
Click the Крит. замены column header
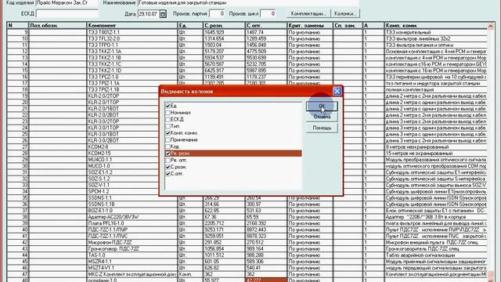coord(310,26)
